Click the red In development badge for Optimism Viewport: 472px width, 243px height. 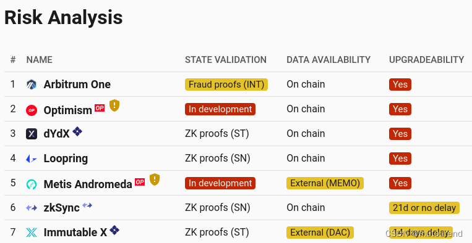(220, 109)
